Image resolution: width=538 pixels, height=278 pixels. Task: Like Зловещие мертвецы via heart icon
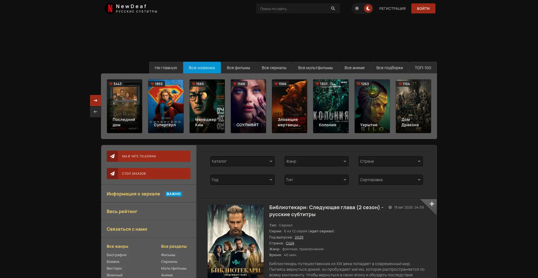point(276,84)
